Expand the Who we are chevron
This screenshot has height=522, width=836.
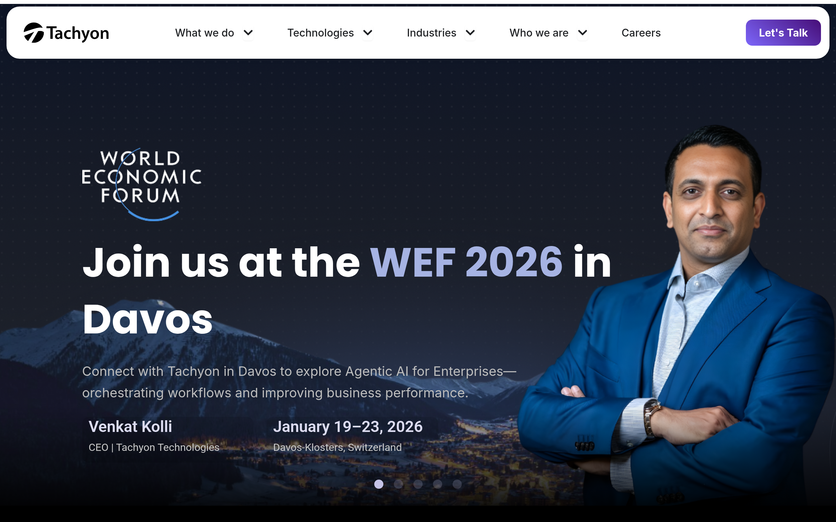pyautogui.click(x=583, y=33)
